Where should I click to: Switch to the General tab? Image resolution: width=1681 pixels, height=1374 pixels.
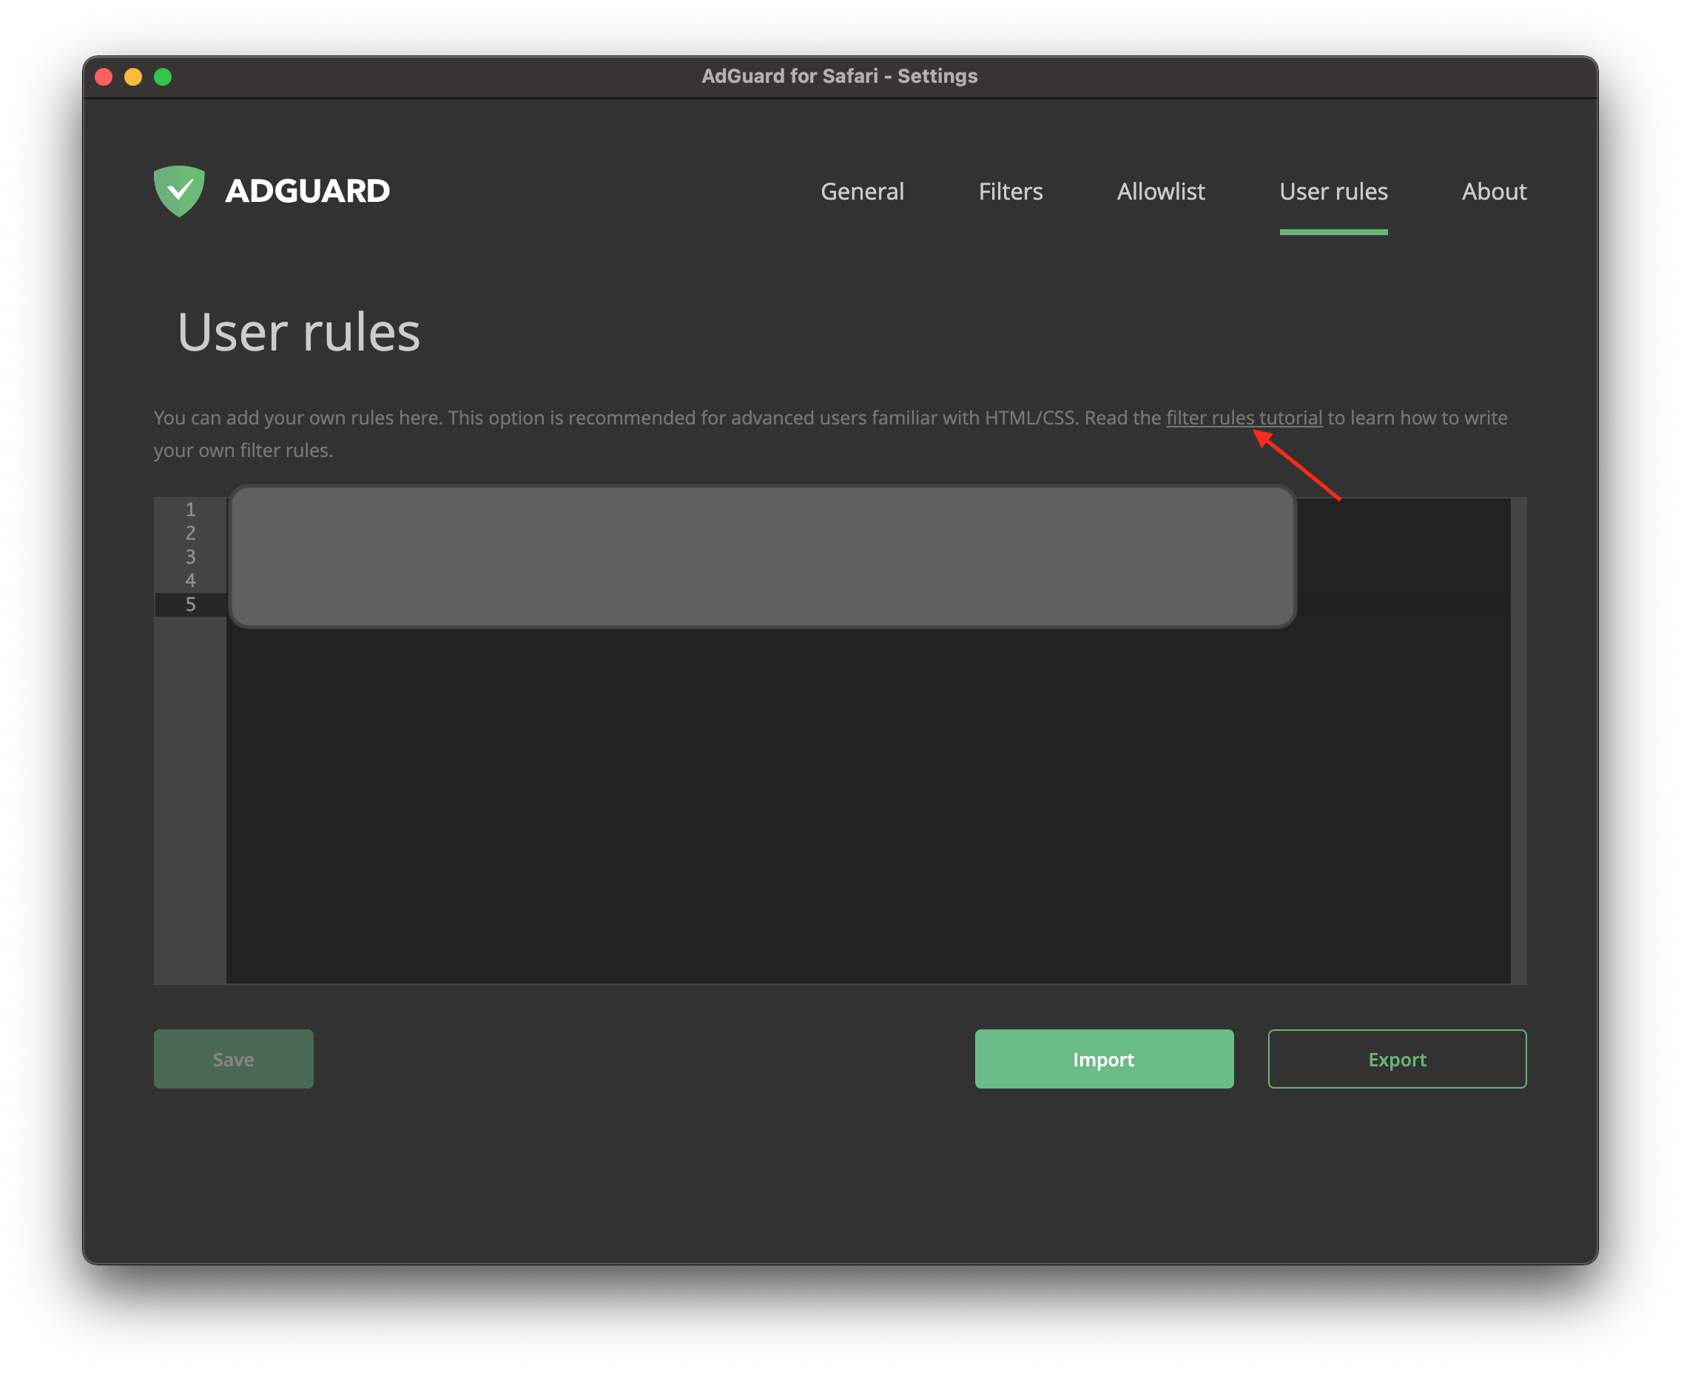862,192
